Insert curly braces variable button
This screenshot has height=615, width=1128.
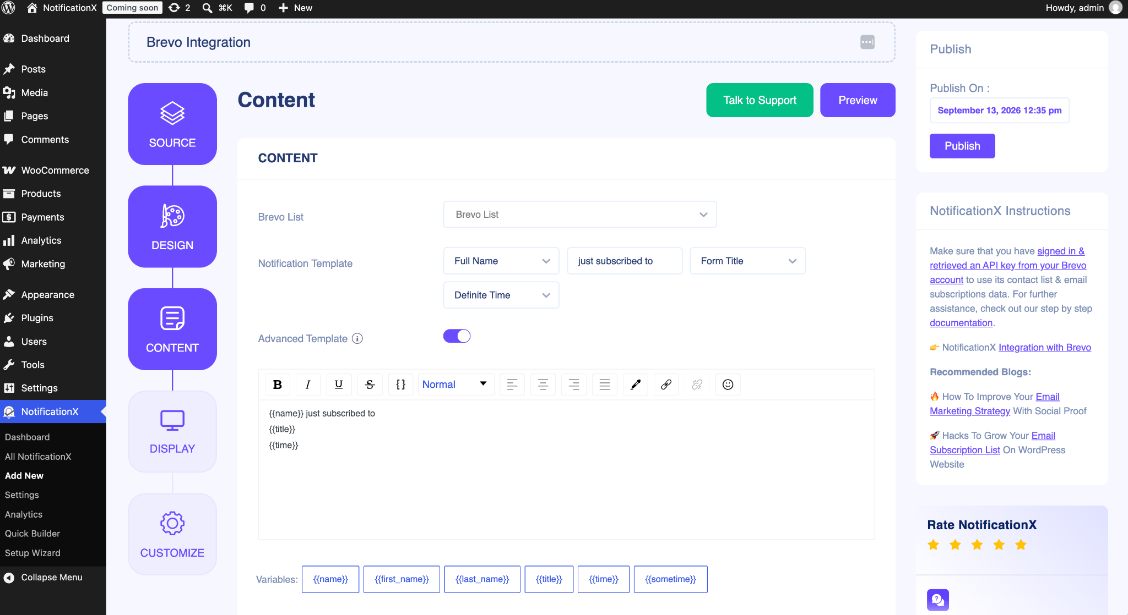(401, 385)
